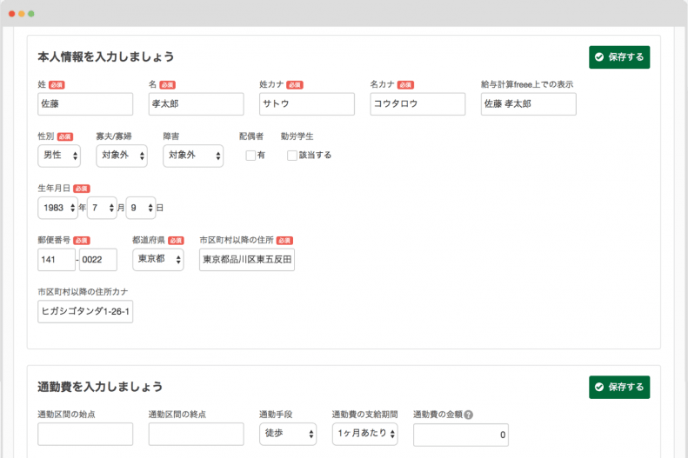This screenshot has height=458, width=688.
Task: Select birth year dropdown showing 1983
Action: click(57, 208)
